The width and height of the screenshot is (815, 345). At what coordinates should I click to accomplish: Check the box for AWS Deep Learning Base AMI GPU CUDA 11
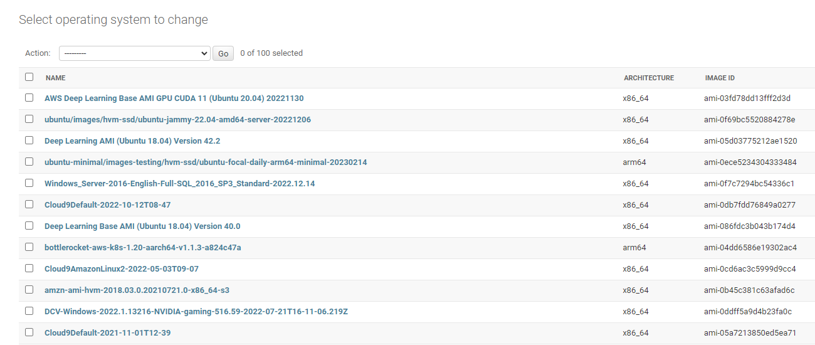tap(29, 98)
